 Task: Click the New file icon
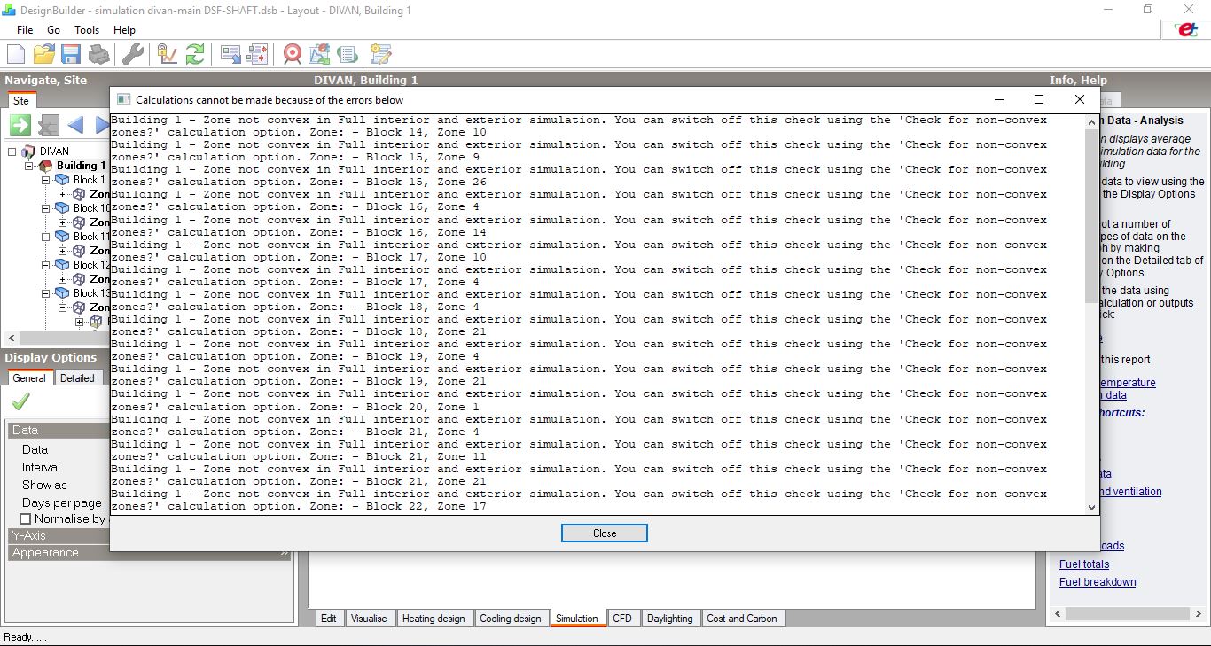point(16,54)
